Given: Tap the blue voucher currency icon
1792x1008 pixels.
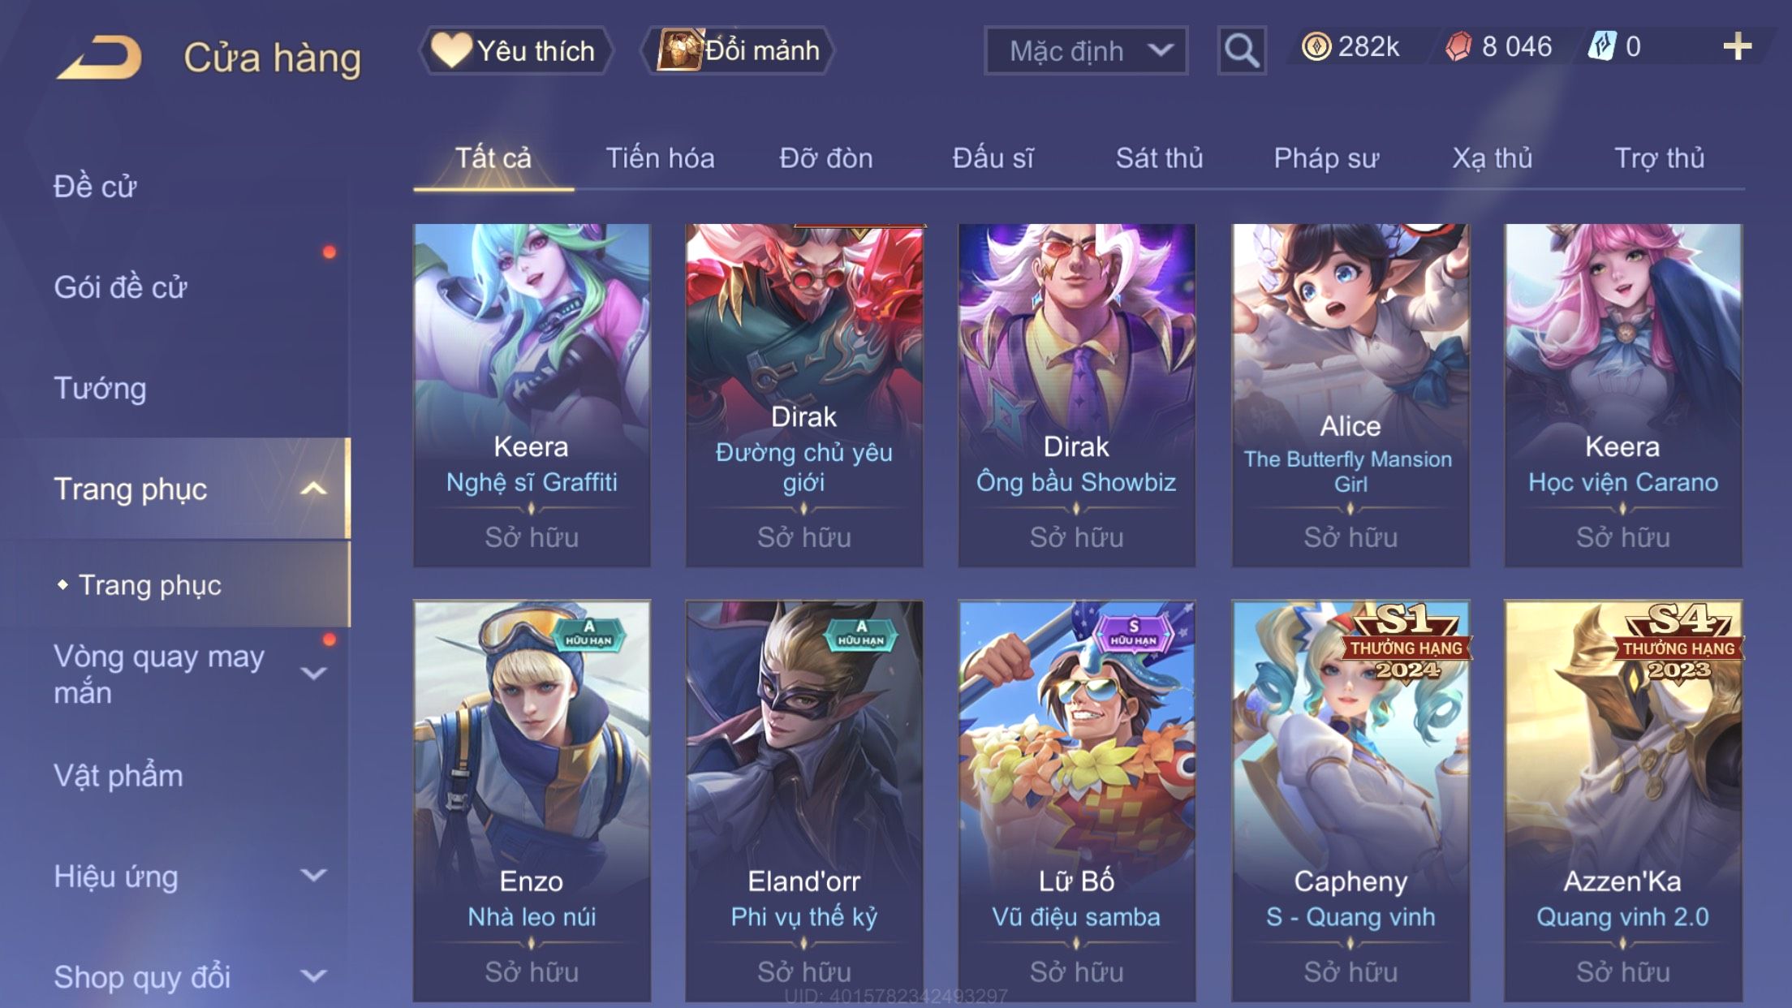Looking at the screenshot, I should 1602,46.
